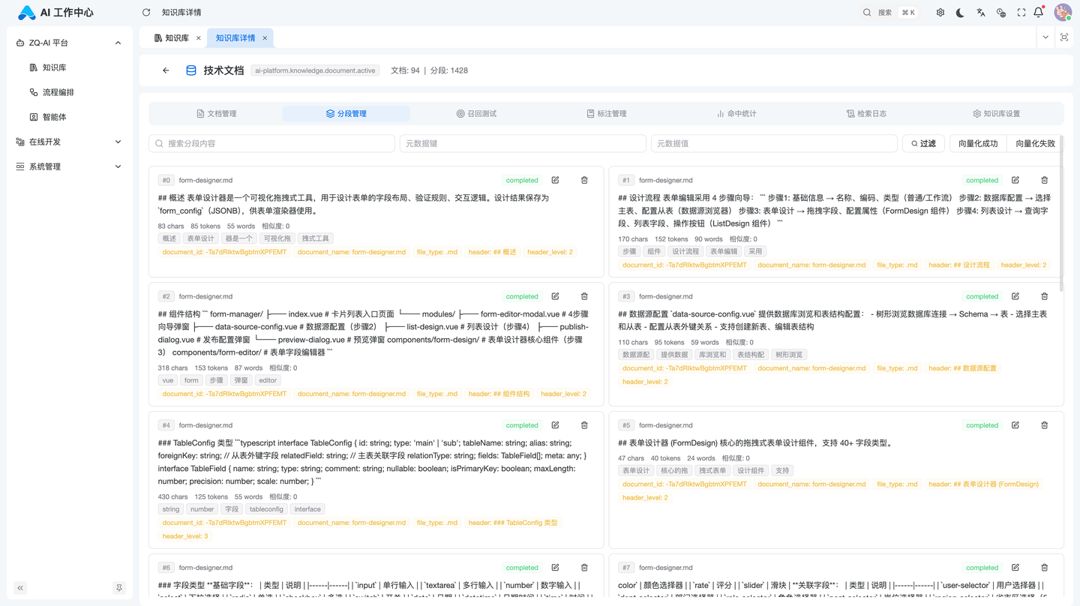Delete segment #5

click(1045, 425)
